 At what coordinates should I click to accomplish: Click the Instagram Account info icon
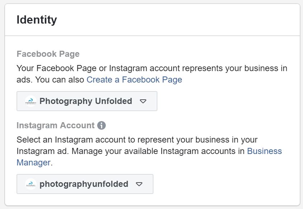pos(102,125)
